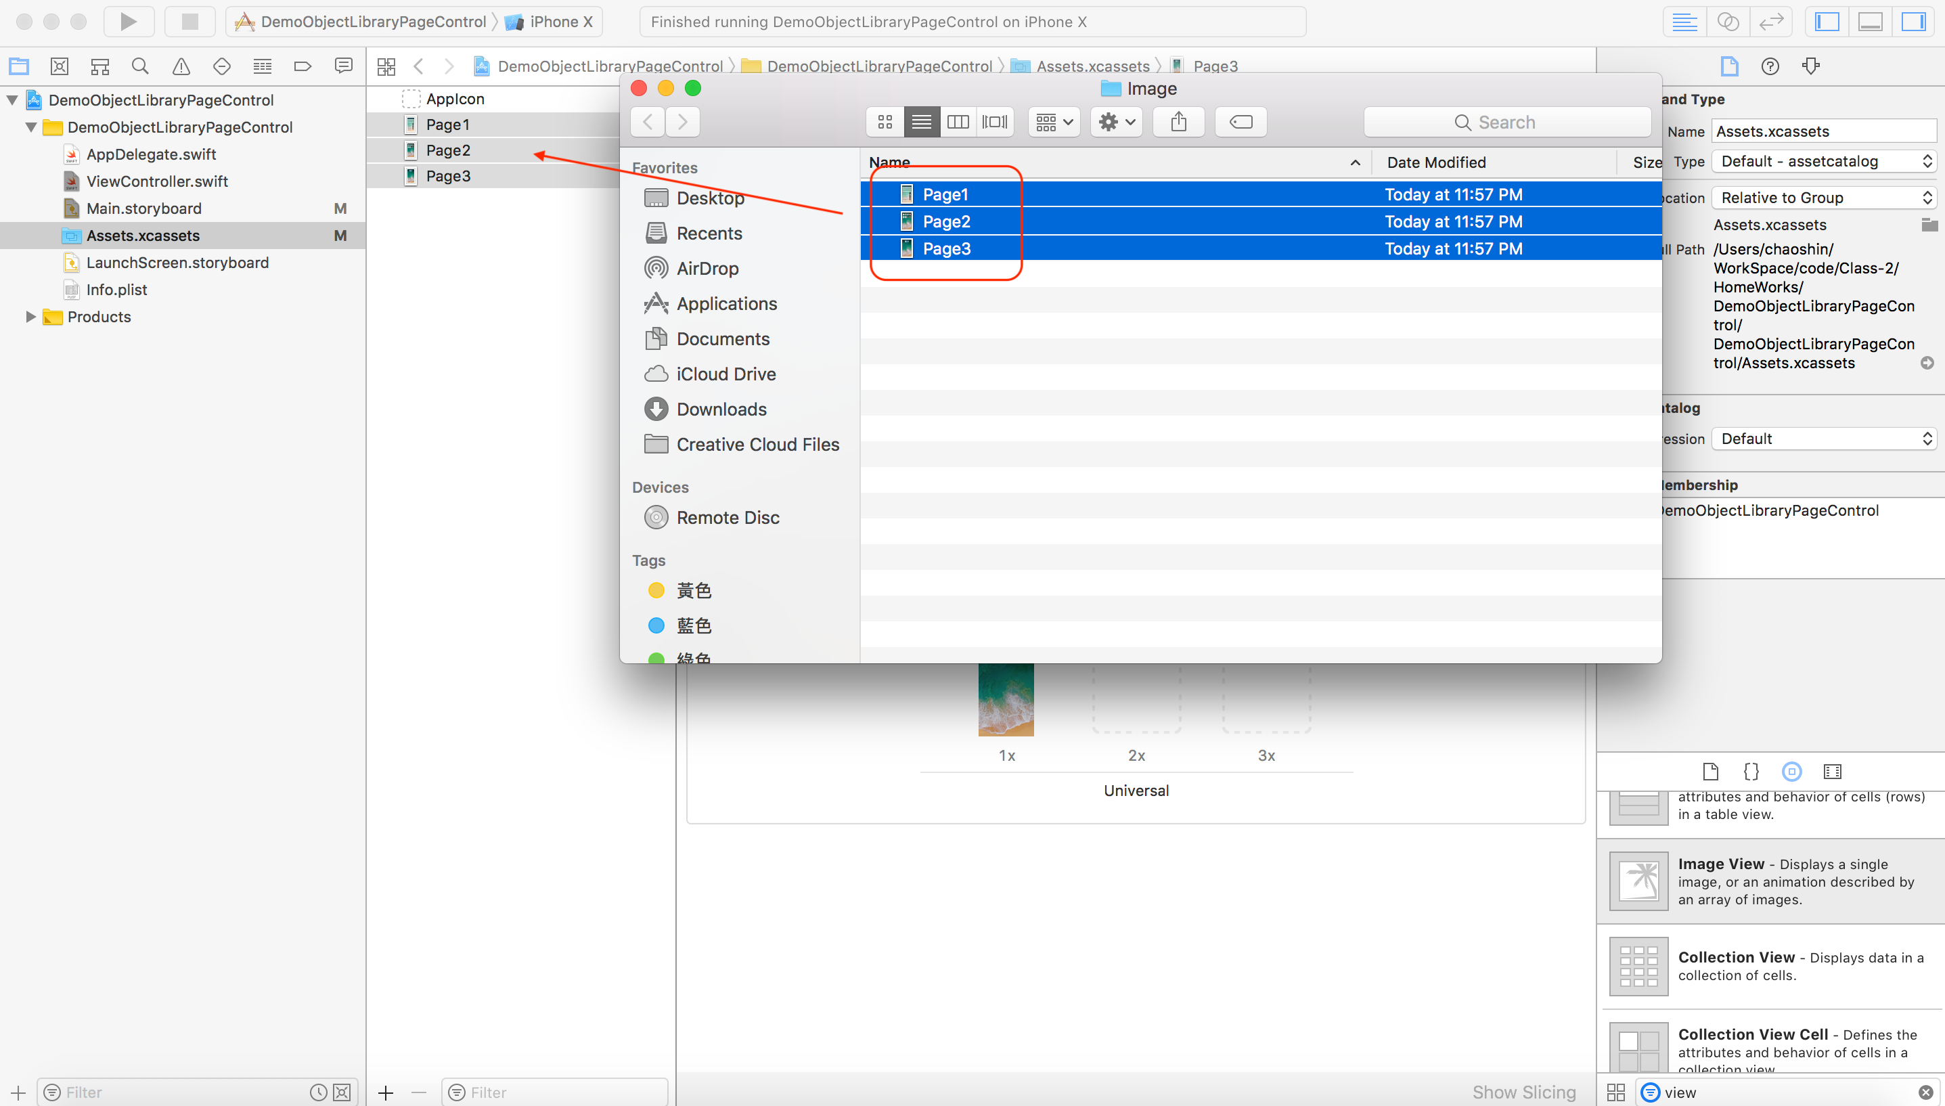Click the Show Slicing button
1945x1106 pixels.
point(1523,1092)
